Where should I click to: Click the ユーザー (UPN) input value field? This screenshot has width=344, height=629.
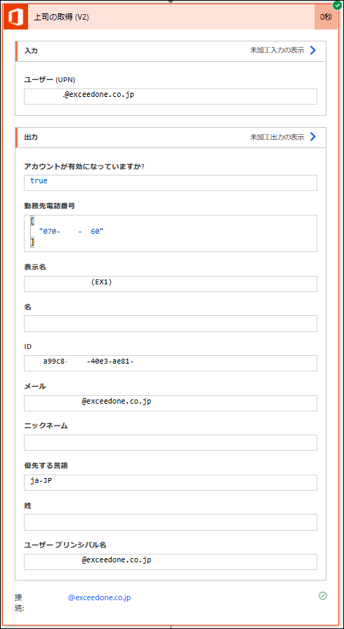(x=171, y=96)
